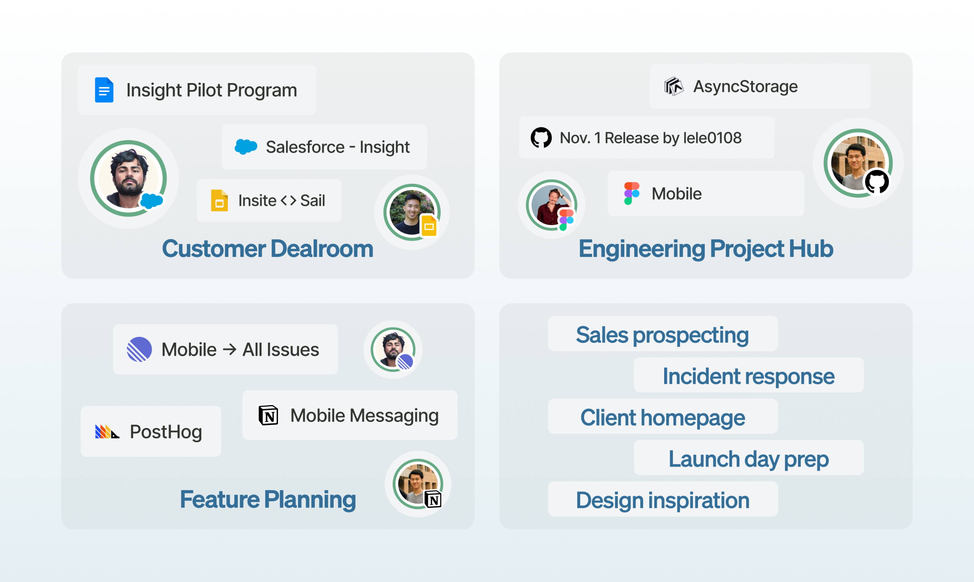Click the Linear icon beside Mobile All Issues
This screenshot has height=582, width=974.
[139, 349]
